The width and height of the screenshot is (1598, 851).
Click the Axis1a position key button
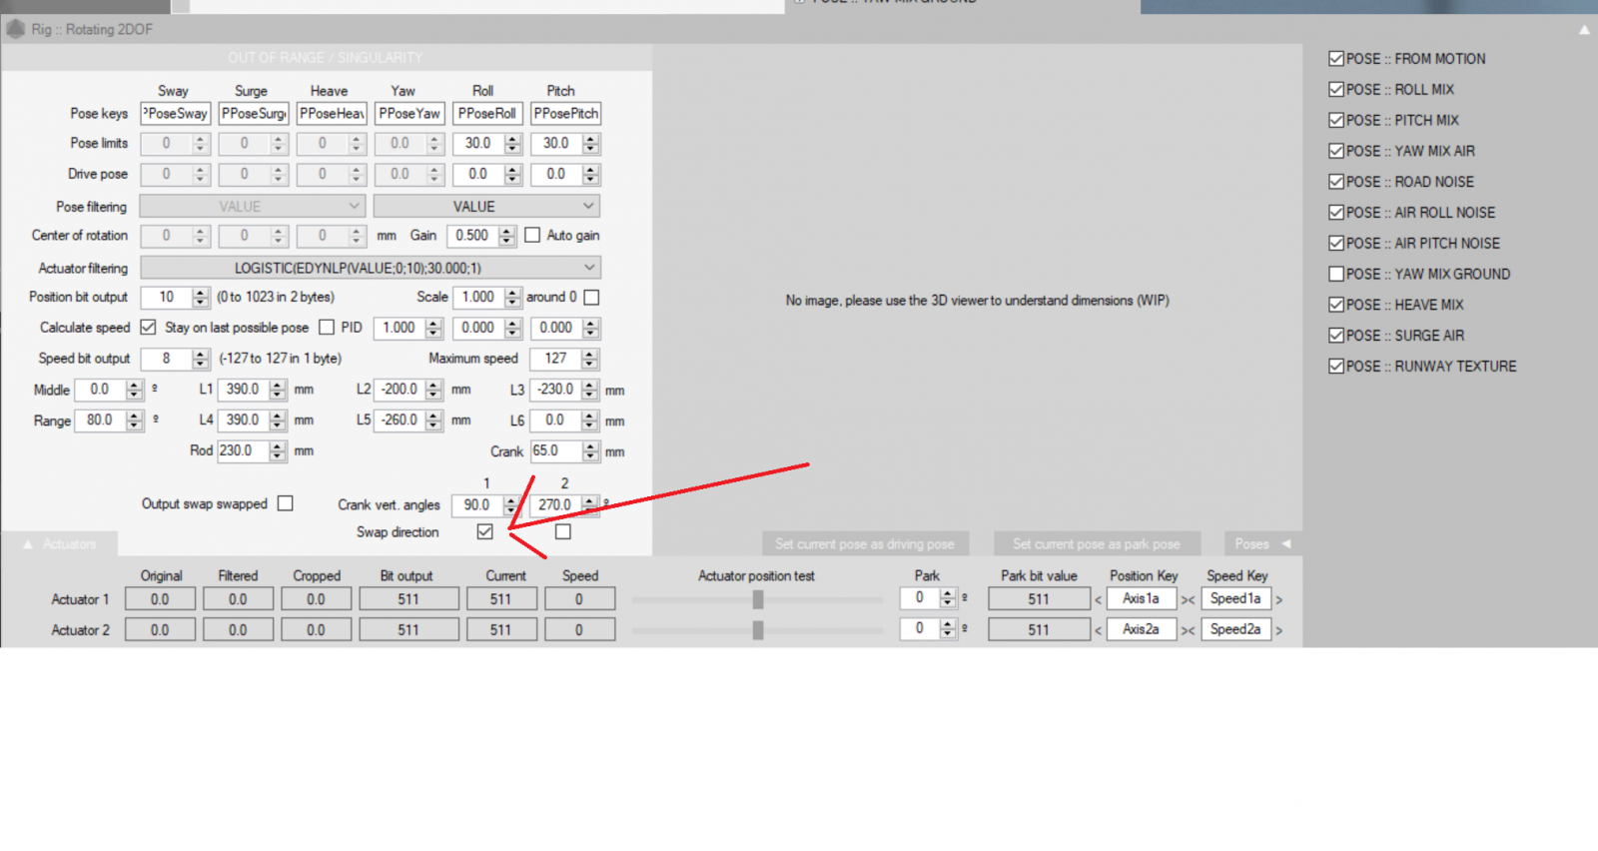pos(1142,599)
